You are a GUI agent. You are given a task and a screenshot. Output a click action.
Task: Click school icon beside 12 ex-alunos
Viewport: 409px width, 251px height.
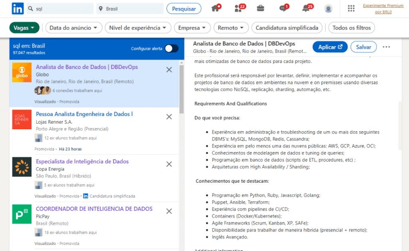pyautogui.click(x=39, y=138)
